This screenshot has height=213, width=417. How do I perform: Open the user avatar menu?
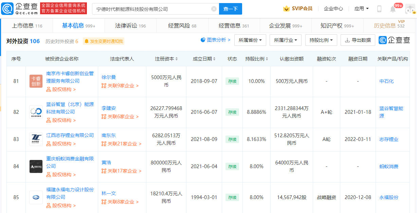tap(410, 9)
